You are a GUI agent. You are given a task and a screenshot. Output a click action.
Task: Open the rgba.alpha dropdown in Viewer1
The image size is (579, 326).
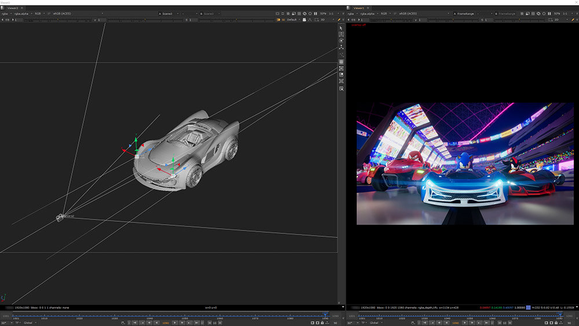pos(369,14)
